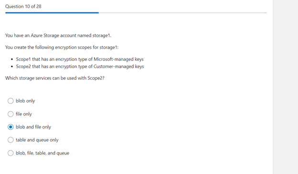Click the "table and queue only" label text
The height and width of the screenshot is (174, 298).
click(x=37, y=140)
